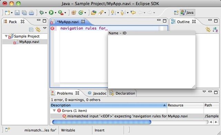Toggle Link with Editor in Outline view

point(208,30)
